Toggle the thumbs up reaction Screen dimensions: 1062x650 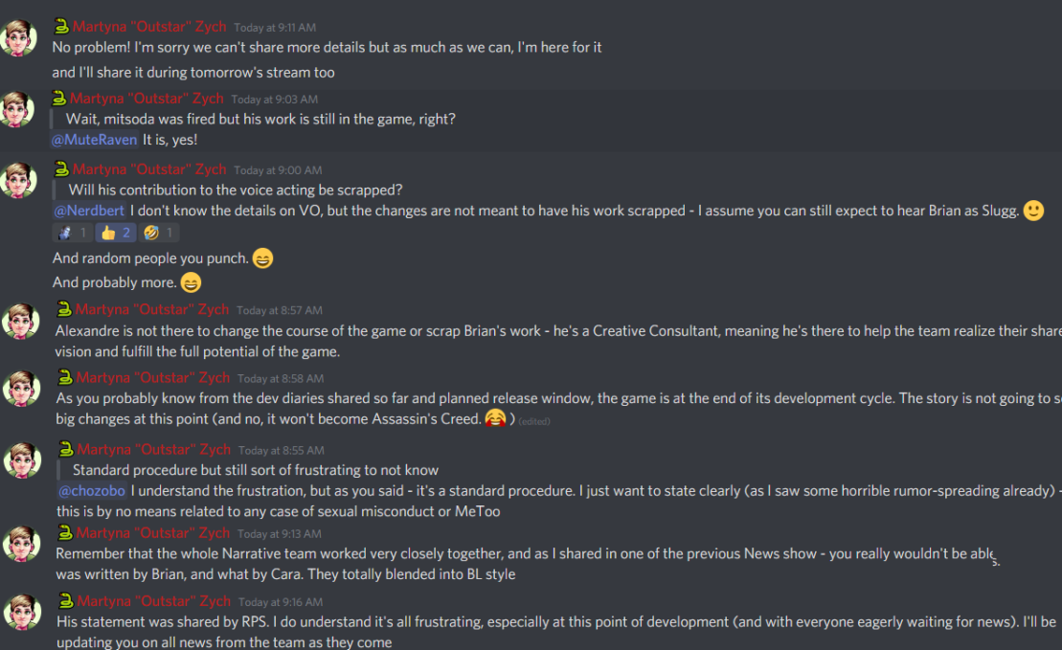point(115,233)
